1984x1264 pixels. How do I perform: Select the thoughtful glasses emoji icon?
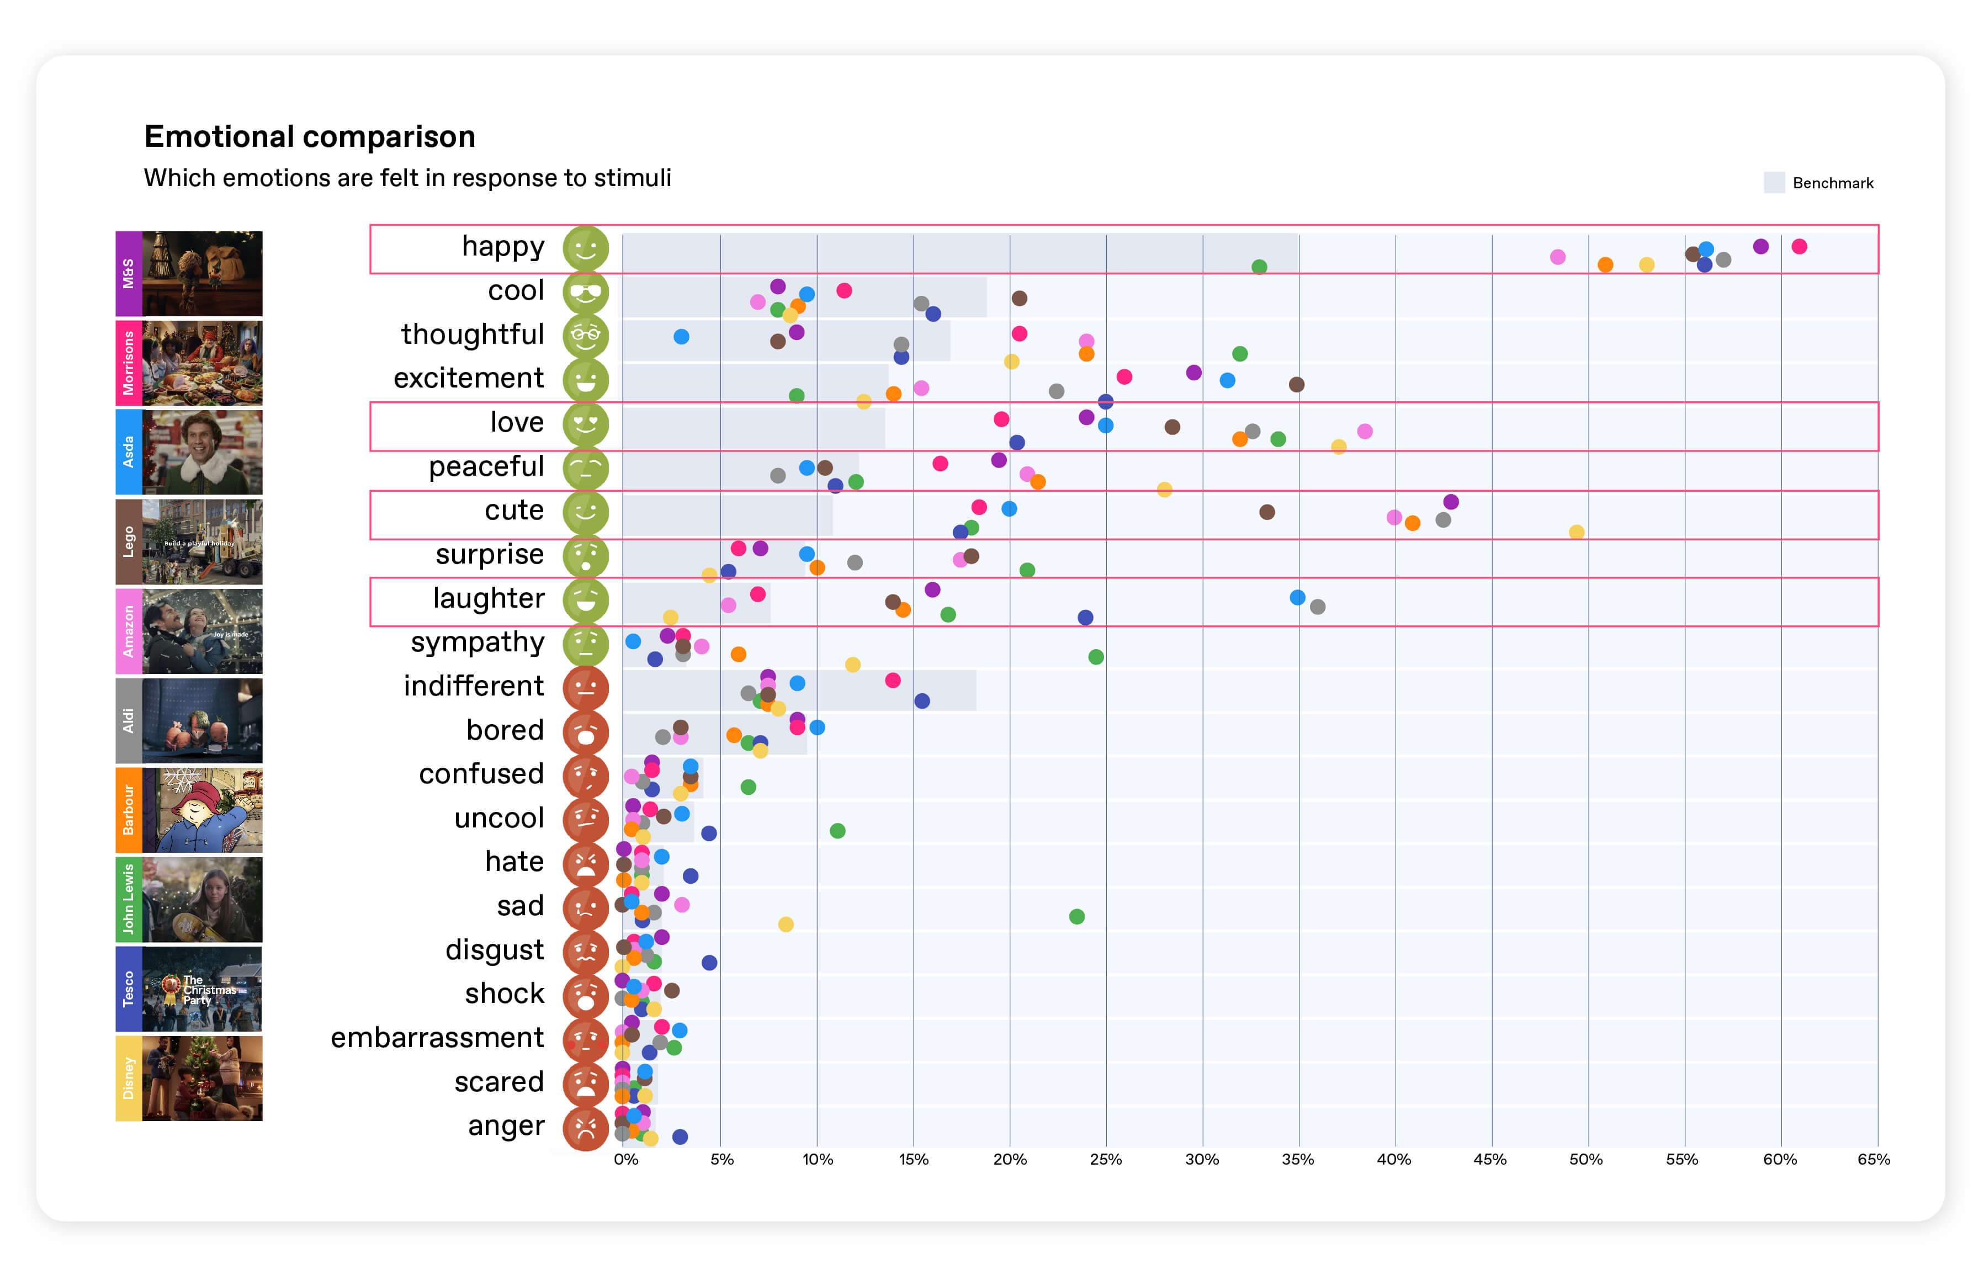585,336
